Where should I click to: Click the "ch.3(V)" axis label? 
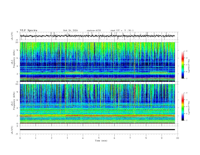[12, 130]
